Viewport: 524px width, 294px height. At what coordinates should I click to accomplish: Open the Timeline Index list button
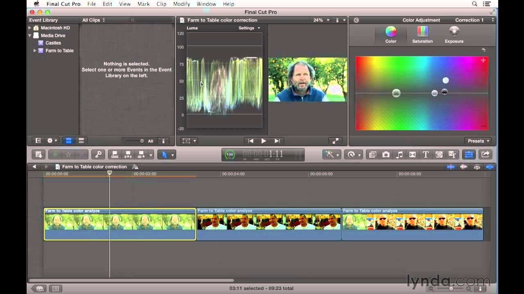point(56,289)
